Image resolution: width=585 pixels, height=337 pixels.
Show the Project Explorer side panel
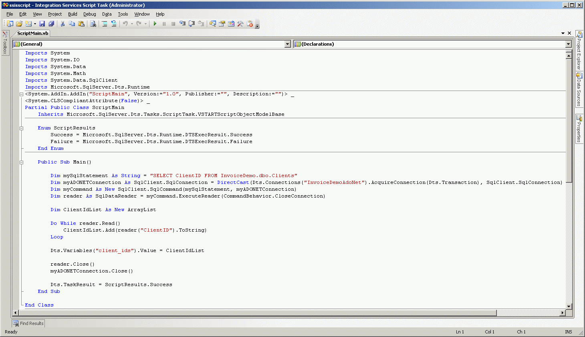tap(579, 50)
